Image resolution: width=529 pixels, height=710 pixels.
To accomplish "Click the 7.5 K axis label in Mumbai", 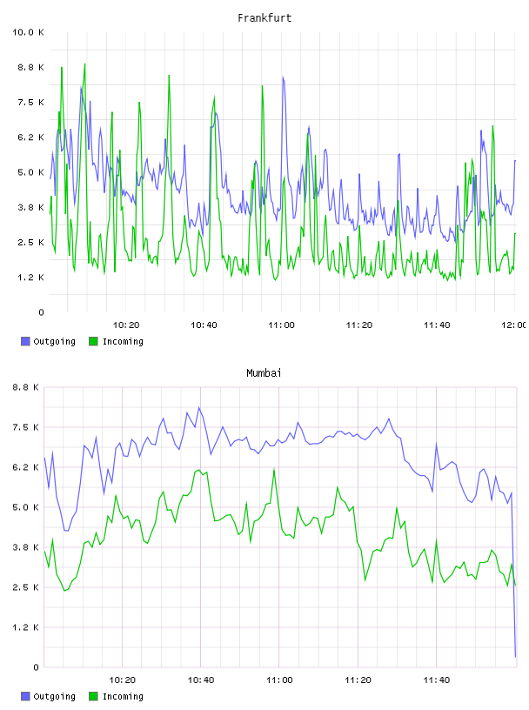I will coord(26,427).
